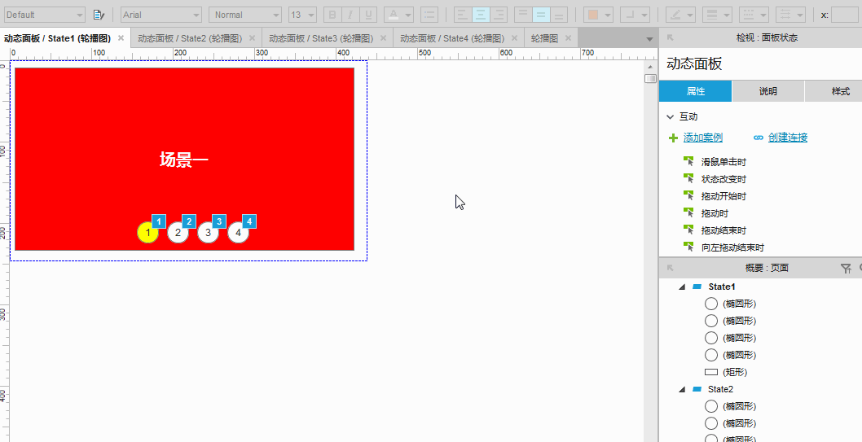This screenshot has height=442, width=862.
Task: Open the font color dropdown
Action: (408, 15)
